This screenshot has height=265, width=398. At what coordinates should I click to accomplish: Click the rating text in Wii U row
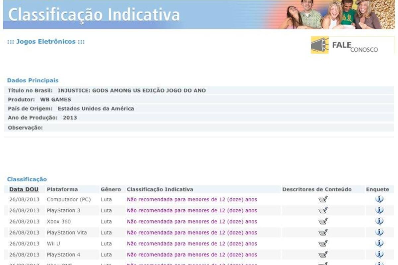point(192,243)
